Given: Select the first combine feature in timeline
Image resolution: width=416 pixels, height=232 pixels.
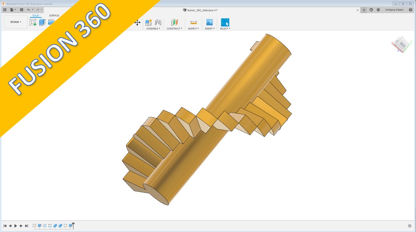Looking at the screenshot, I should [x=55, y=225].
